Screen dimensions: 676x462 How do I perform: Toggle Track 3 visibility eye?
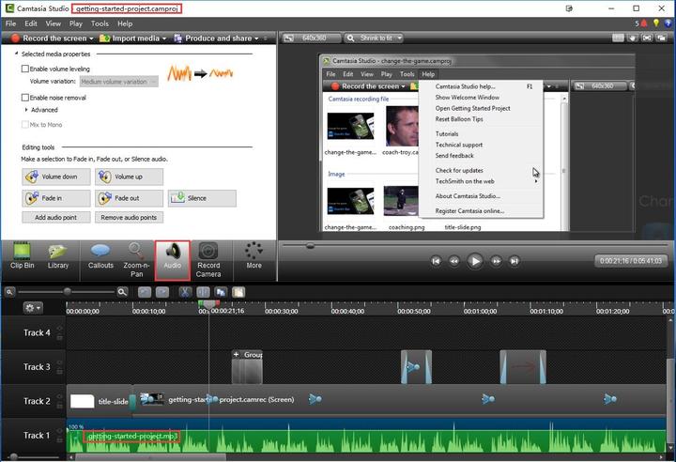[x=59, y=363]
